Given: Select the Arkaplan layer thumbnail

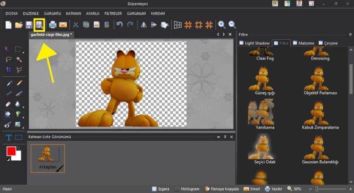Looking at the screenshot, I should coord(48,159).
